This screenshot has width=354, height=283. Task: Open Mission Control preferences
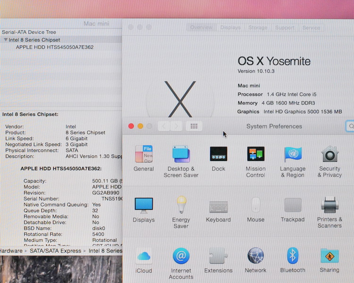[x=255, y=161]
